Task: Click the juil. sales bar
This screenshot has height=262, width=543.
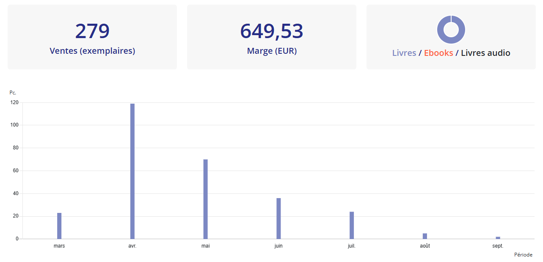Action: [x=352, y=225]
